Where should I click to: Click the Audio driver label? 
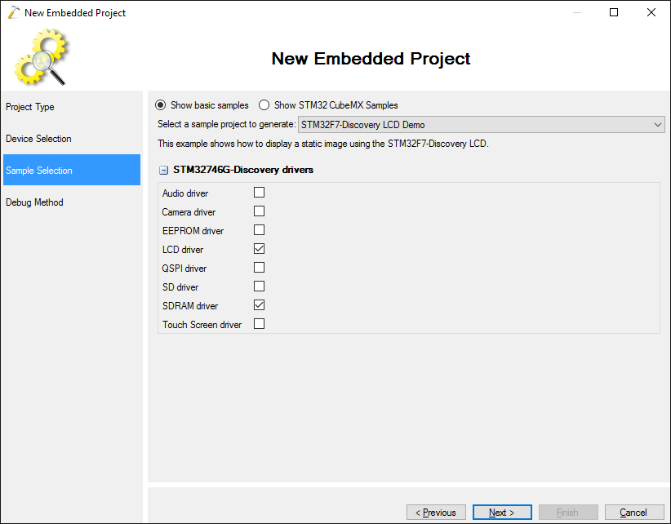tap(185, 193)
